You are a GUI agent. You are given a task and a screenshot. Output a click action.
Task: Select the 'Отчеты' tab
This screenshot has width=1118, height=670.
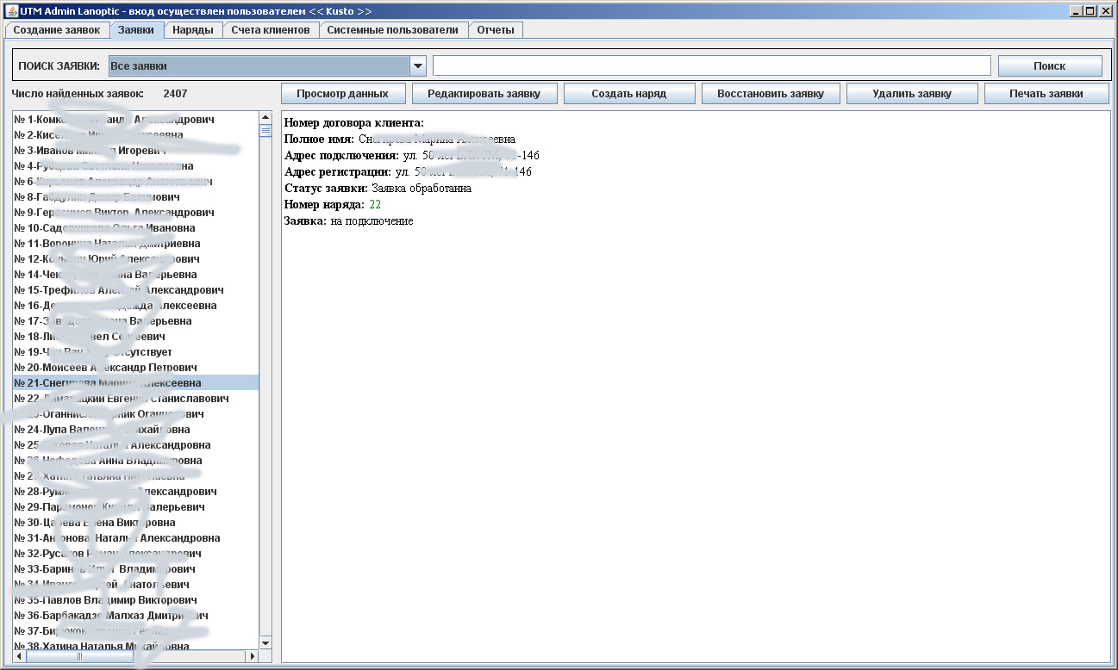click(496, 30)
